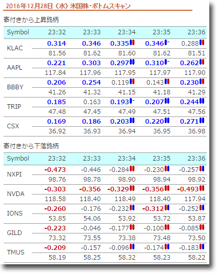Click the candle icon beside TRIP 0.193

coord(132,101)
